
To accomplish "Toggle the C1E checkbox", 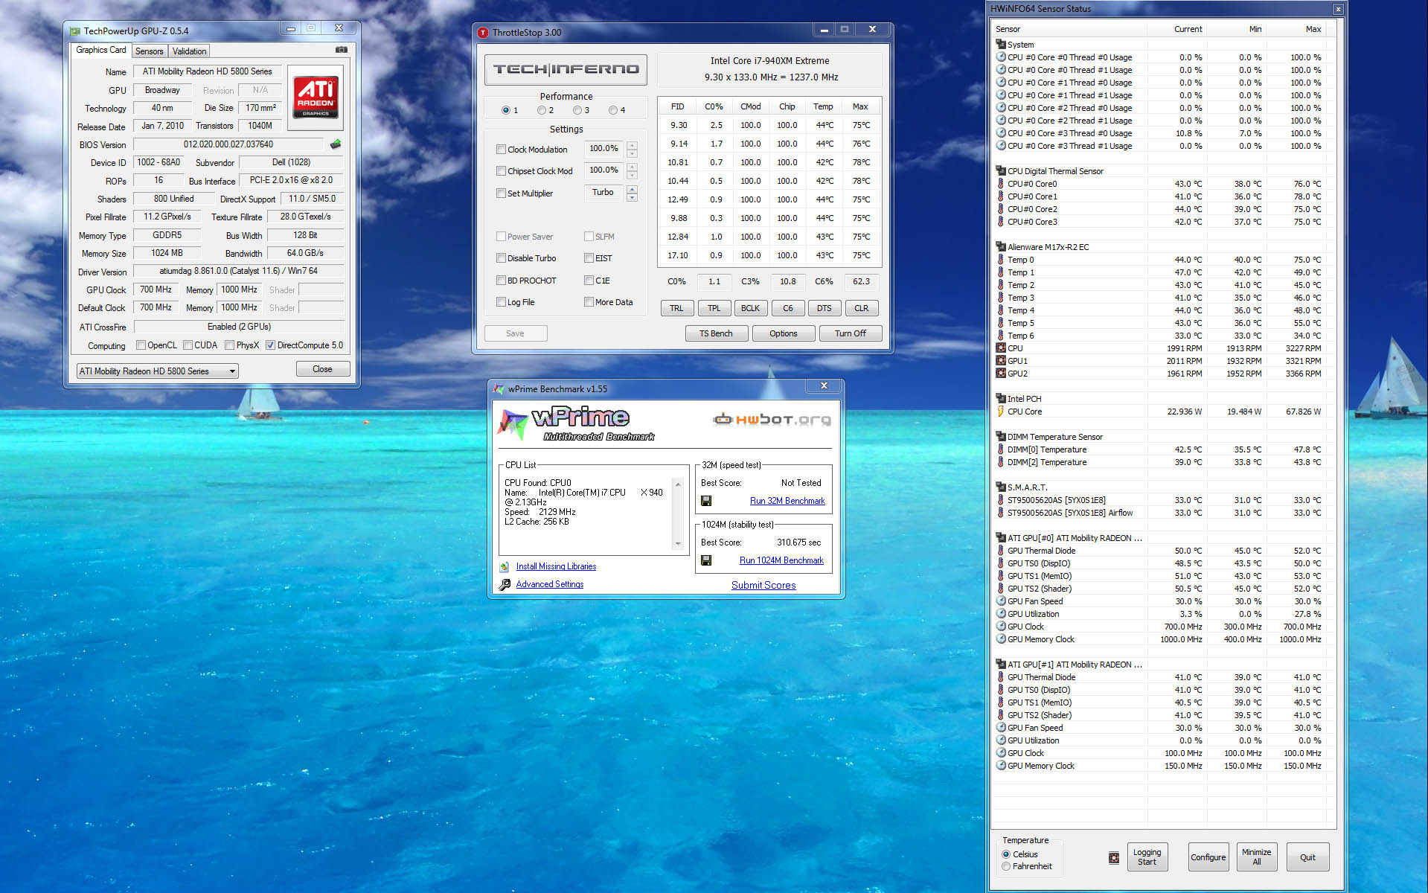I will coord(589,281).
